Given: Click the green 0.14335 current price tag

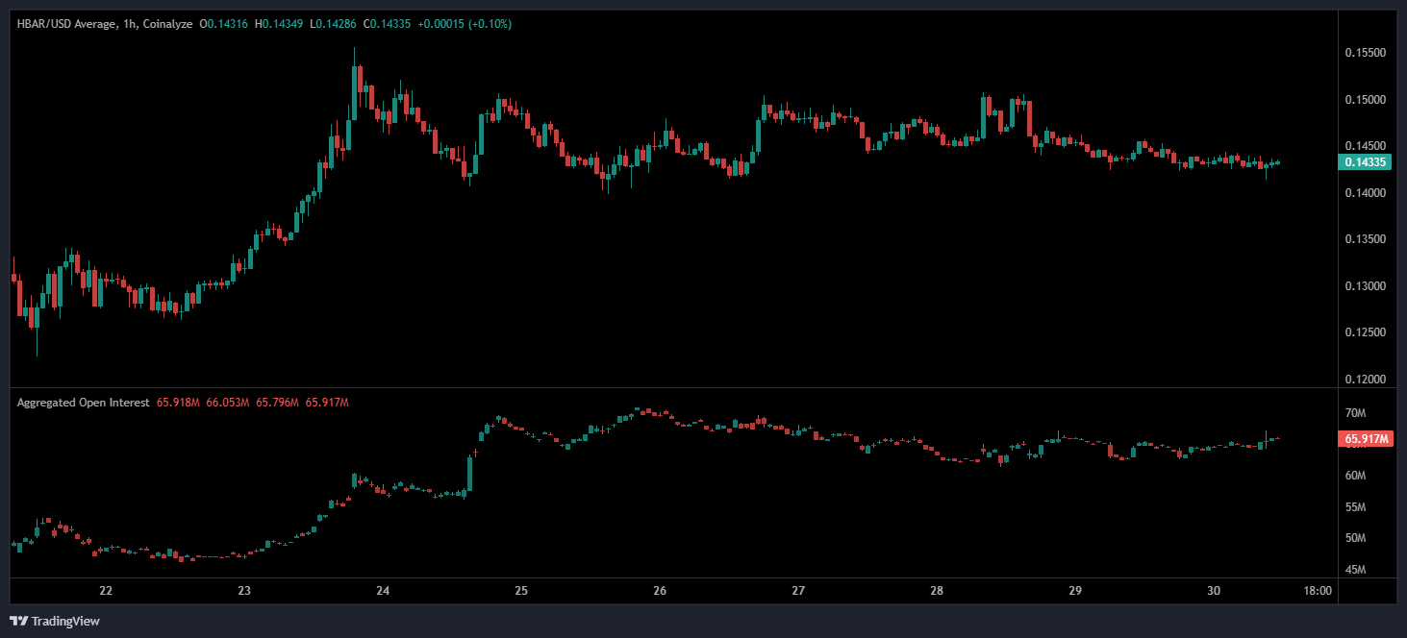Looking at the screenshot, I should [x=1364, y=162].
